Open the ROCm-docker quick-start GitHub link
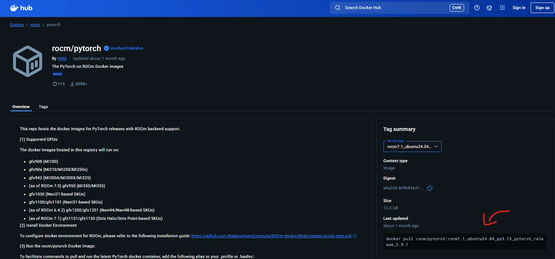 tap(271, 236)
